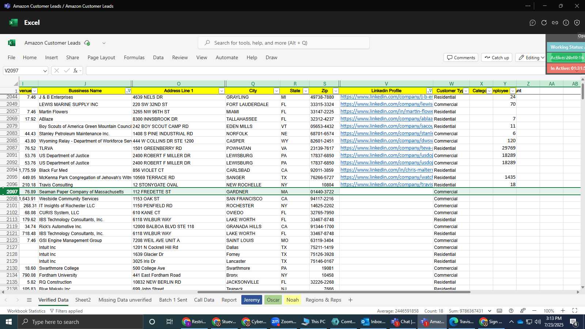This screenshot has height=329, width=585.
Task: Open Workbook Statistics in status bar
Action: [26, 311]
